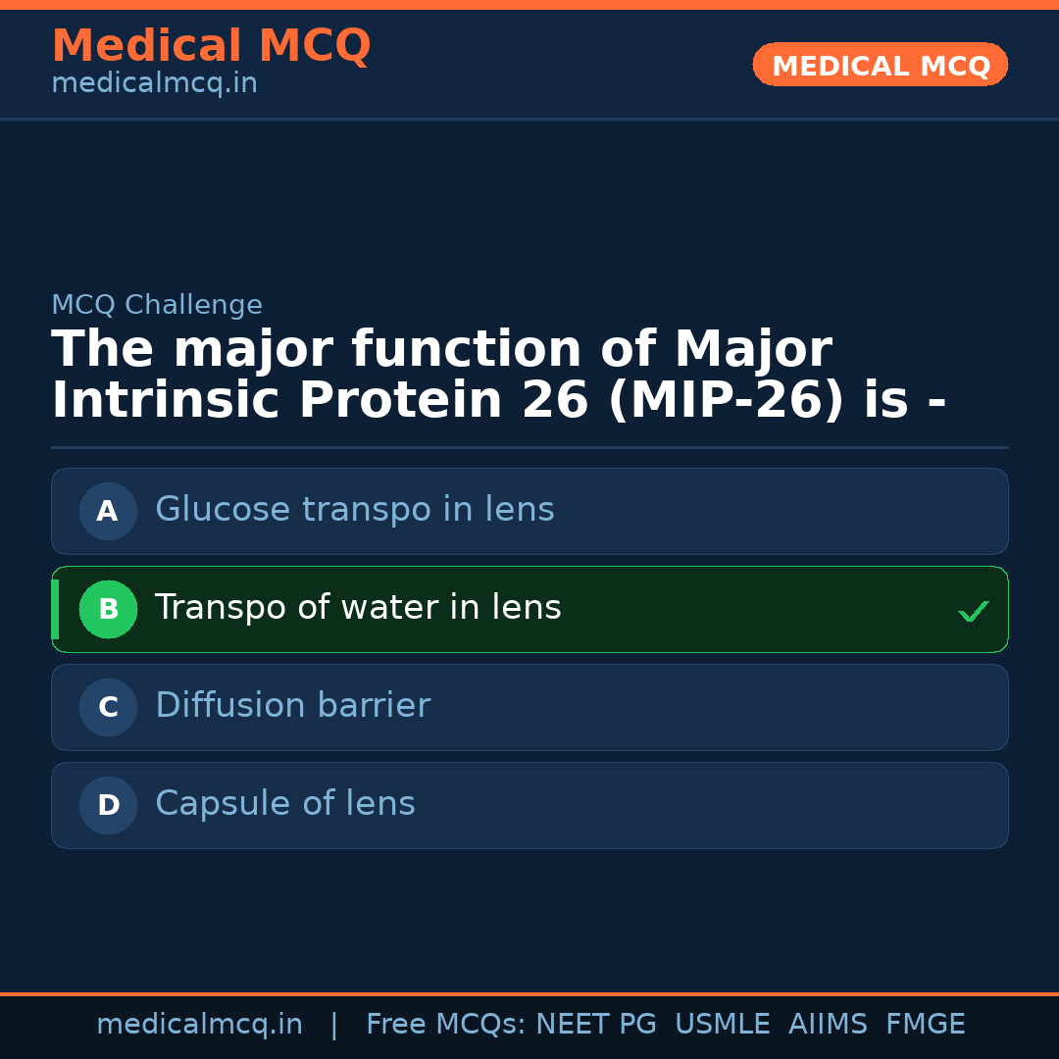Image resolution: width=1059 pixels, height=1059 pixels.
Task: Choose the answer 'Capsule of lens'
Action: tap(285, 804)
